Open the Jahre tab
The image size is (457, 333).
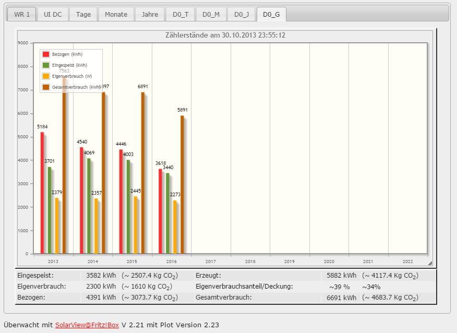coord(150,14)
